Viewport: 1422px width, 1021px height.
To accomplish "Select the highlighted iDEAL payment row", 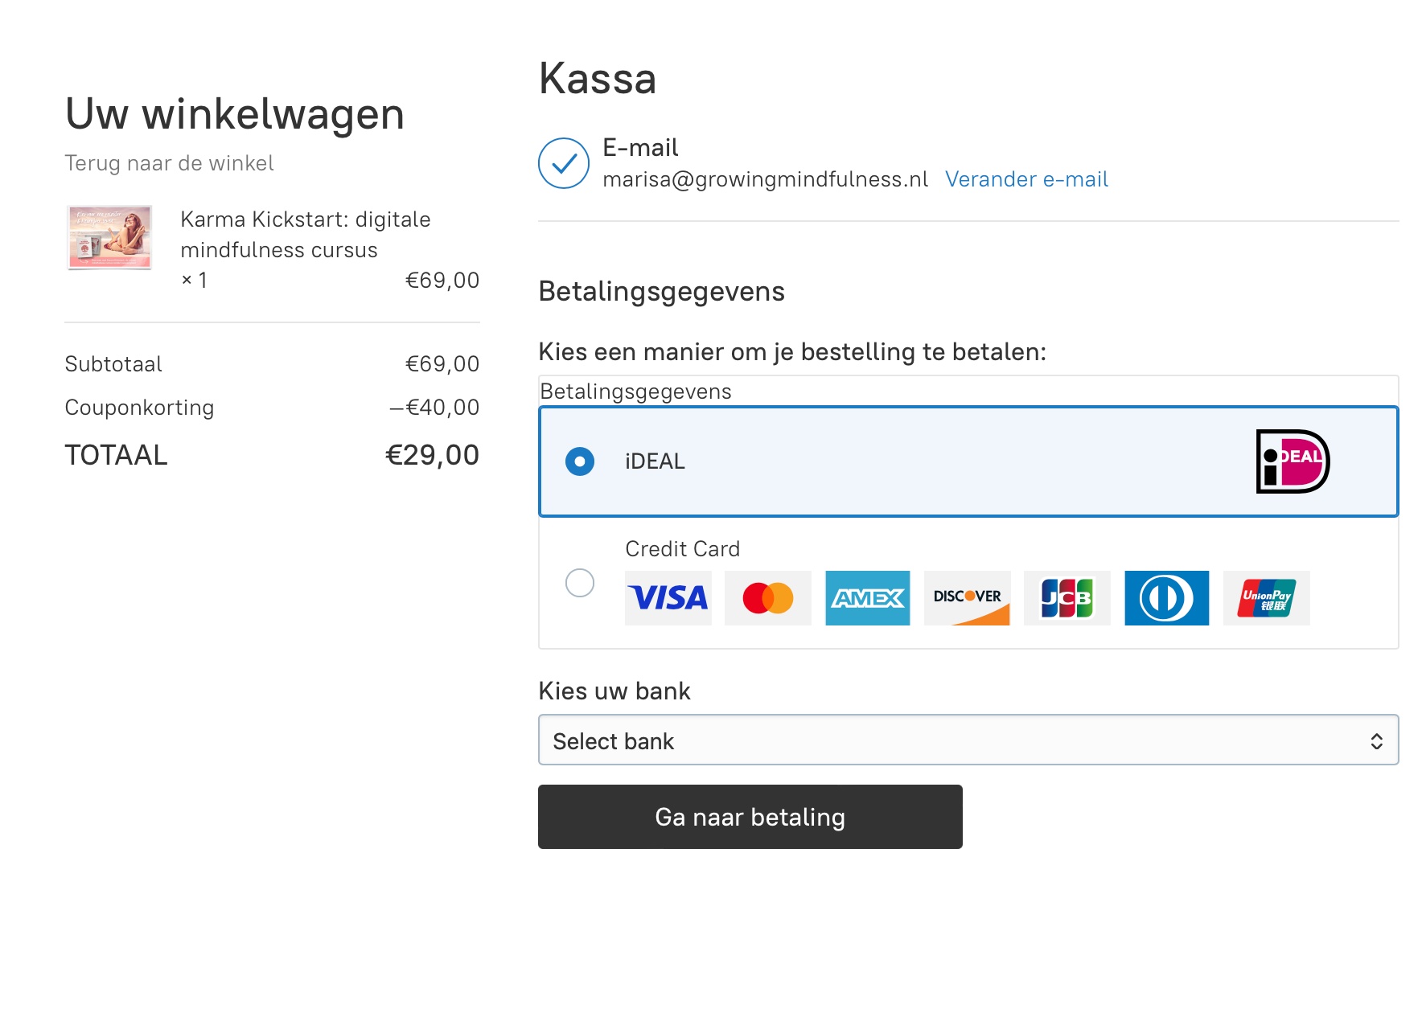I will coord(968,461).
